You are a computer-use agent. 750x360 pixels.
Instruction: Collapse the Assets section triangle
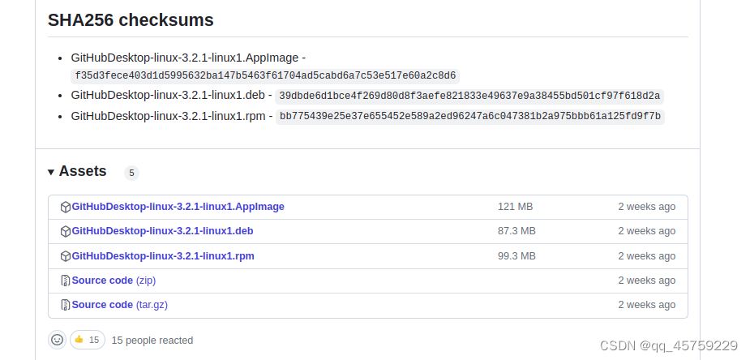pyautogui.click(x=51, y=172)
